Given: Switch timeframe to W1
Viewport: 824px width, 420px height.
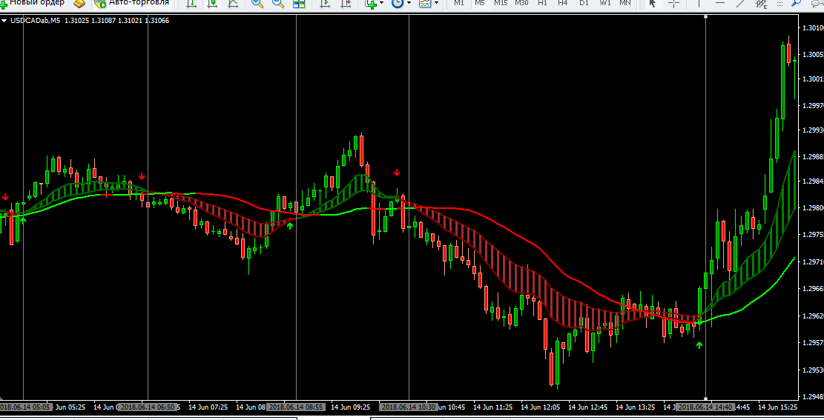Looking at the screenshot, I should pyautogui.click(x=605, y=3).
